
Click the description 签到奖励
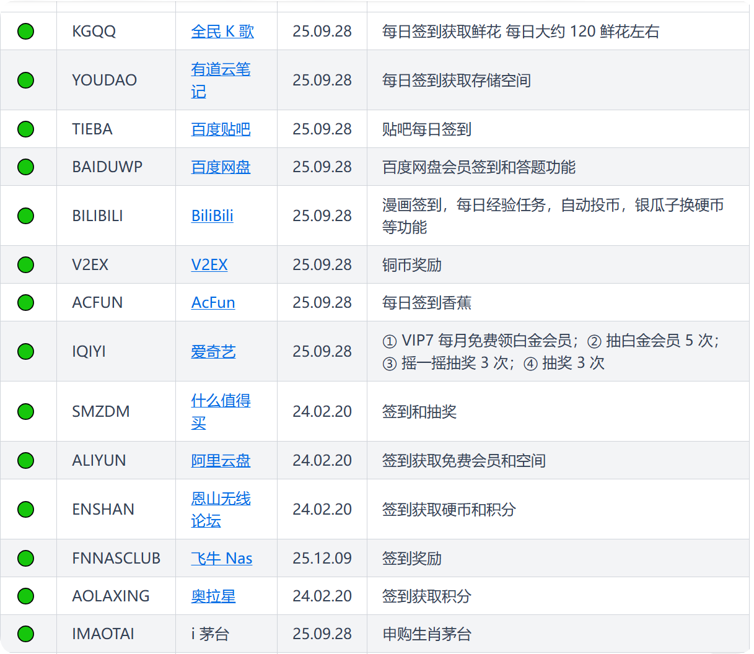[412, 558]
